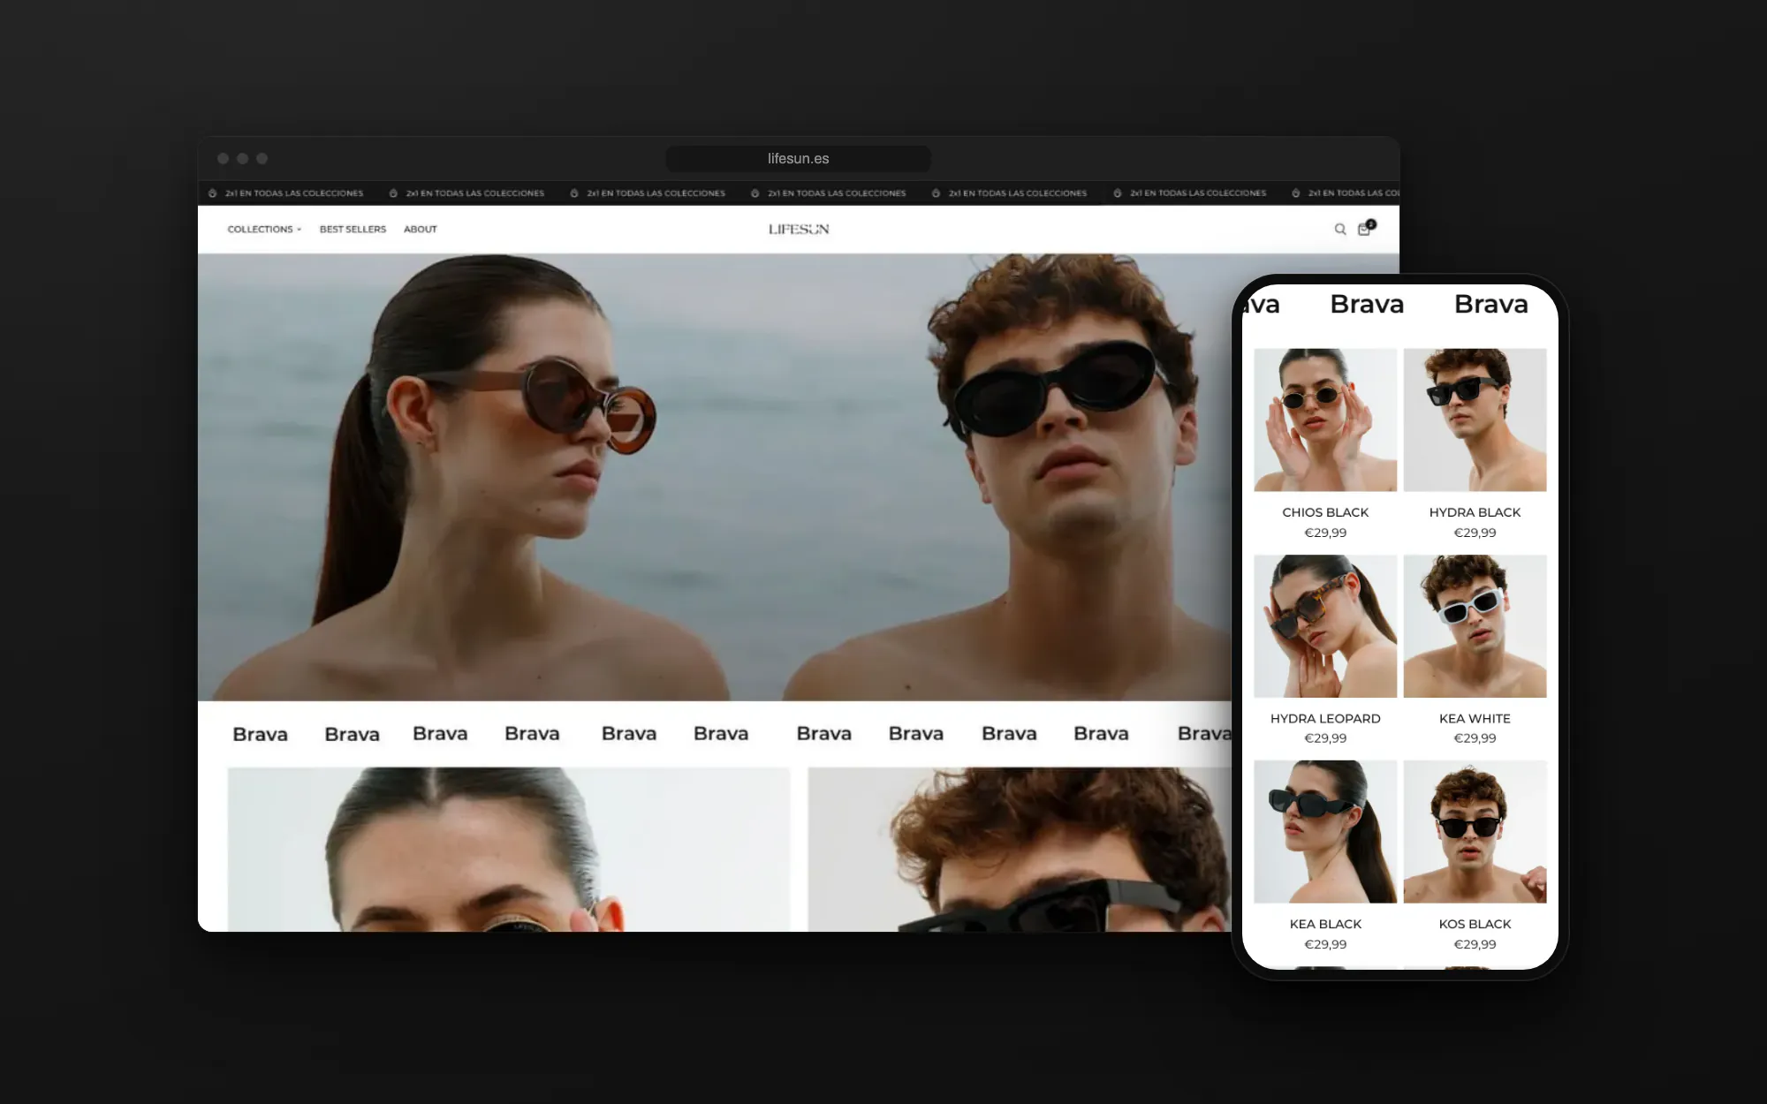
Task: Open the Hydra Leopard product link
Action: [x=1325, y=719]
